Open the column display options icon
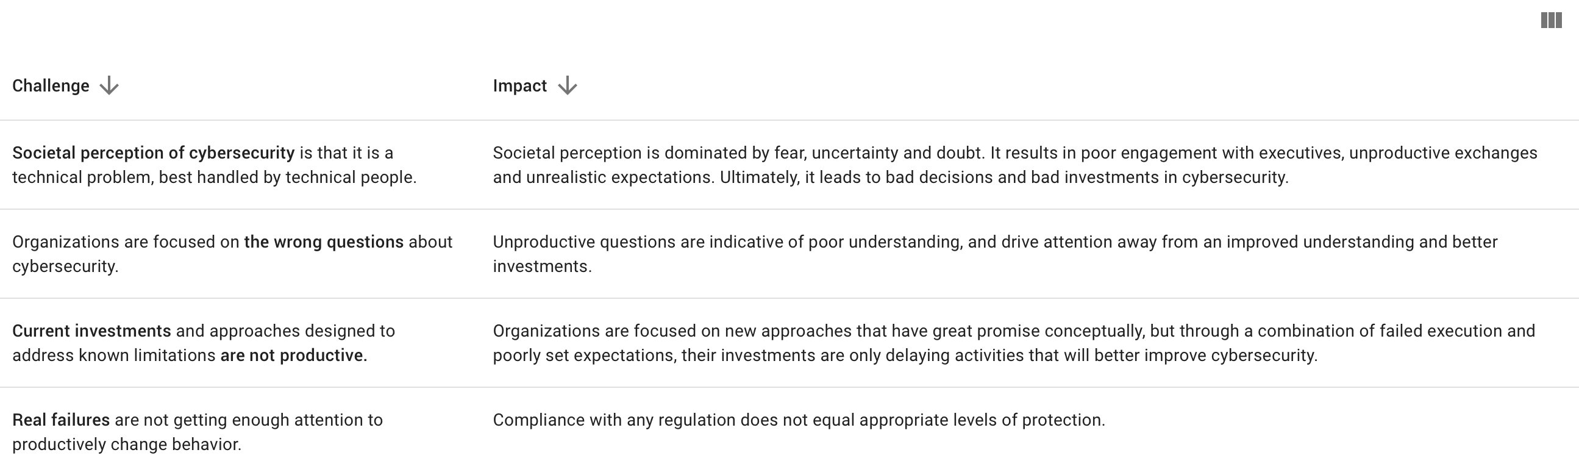 (x=1551, y=20)
